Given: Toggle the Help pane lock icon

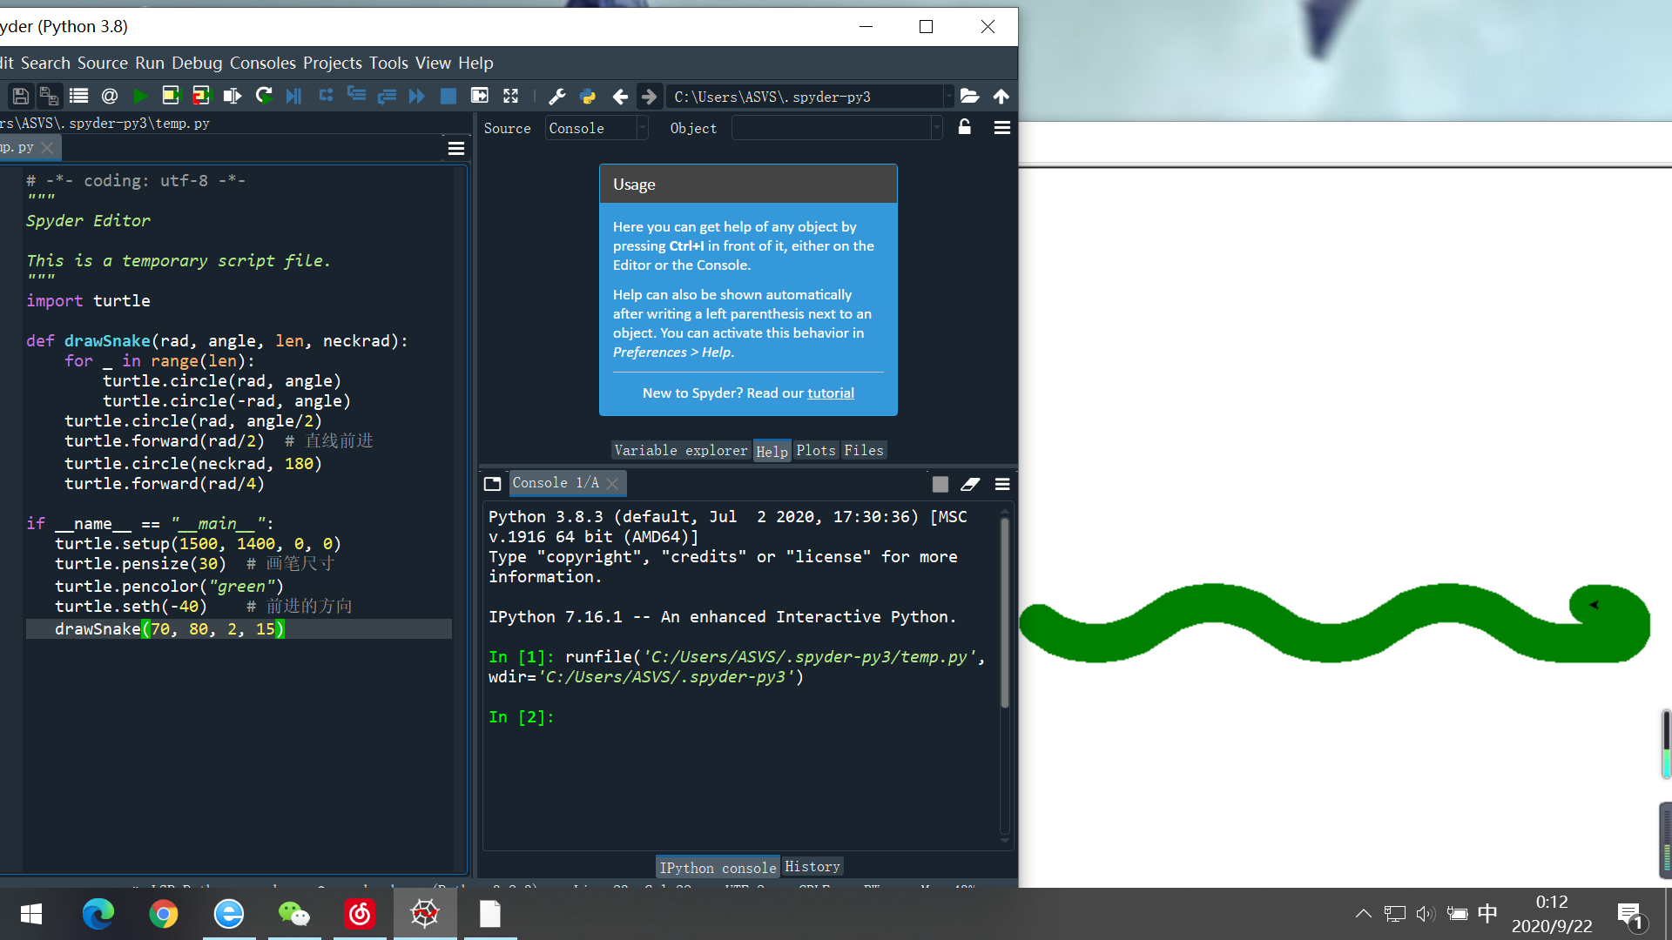Looking at the screenshot, I should 965,128.
